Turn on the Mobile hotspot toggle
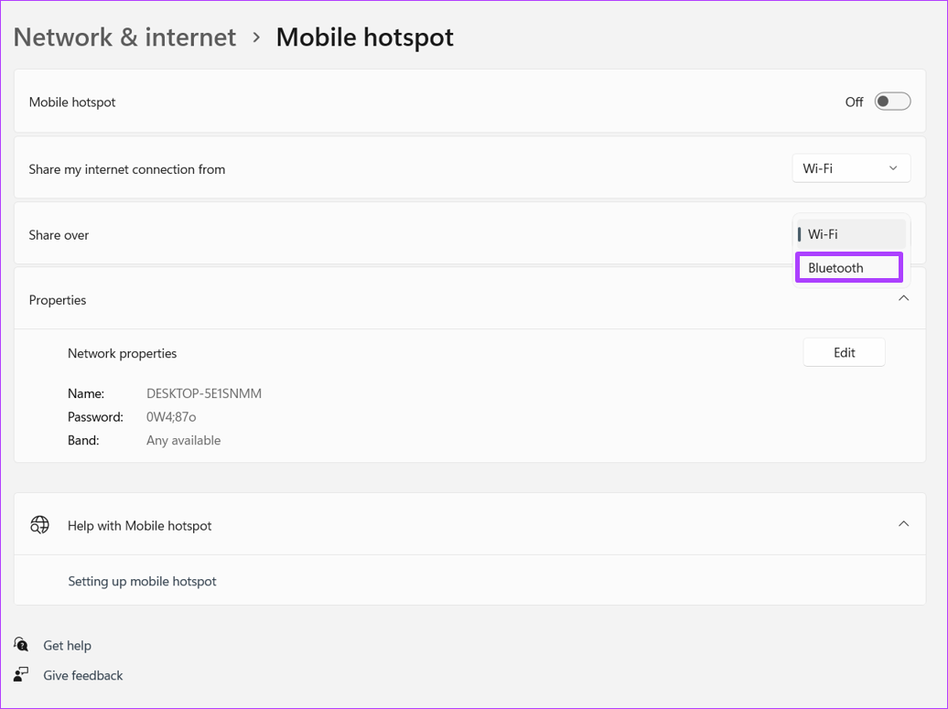Viewport: 948px width, 709px height. click(892, 102)
